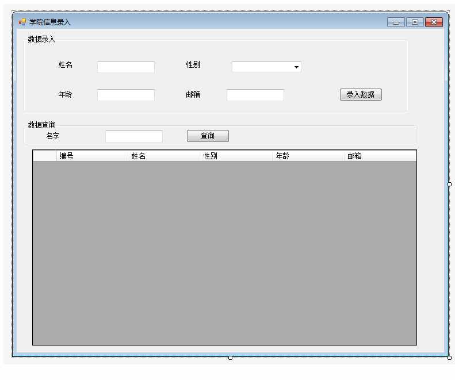Close the 学院信息录入 window

(x=434, y=22)
